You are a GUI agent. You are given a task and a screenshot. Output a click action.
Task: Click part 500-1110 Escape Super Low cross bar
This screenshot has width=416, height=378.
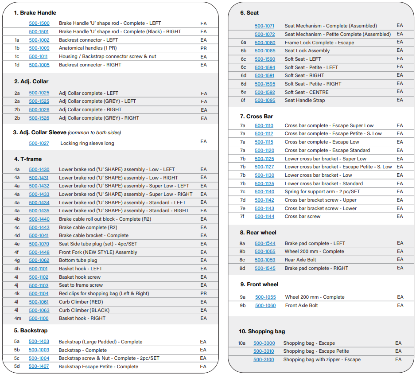pyautogui.click(x=264, y=126)
